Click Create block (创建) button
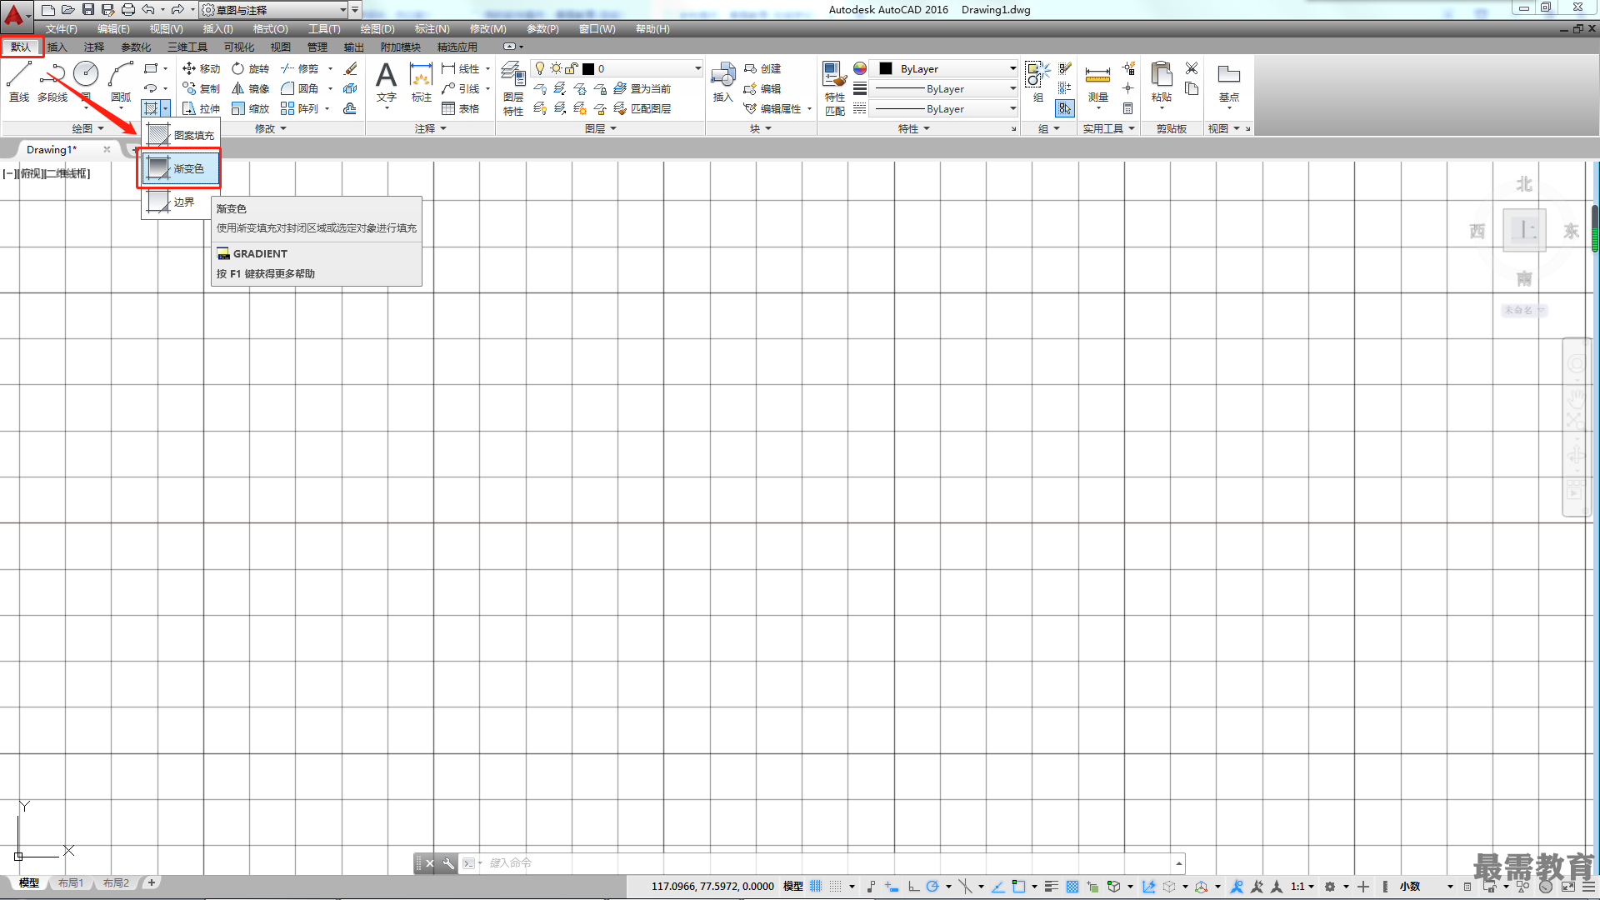1600x900 pixels. click(762, 68)
